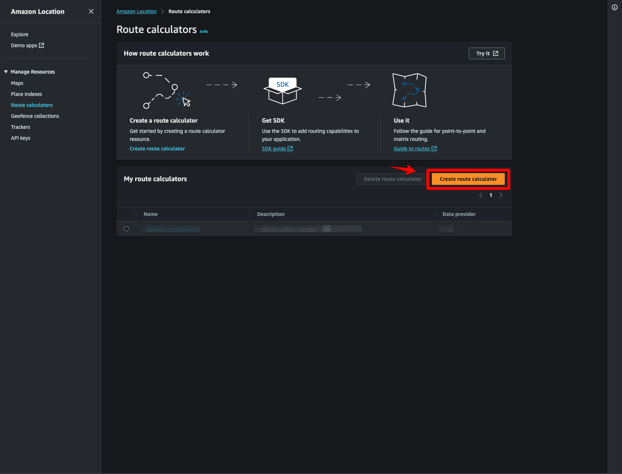Go to Place indexes
Viewport: 622px width, 474px height.
tap(26, 94)
